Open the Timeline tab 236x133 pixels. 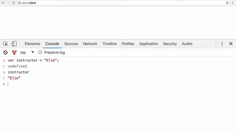[x=110, y=44]
